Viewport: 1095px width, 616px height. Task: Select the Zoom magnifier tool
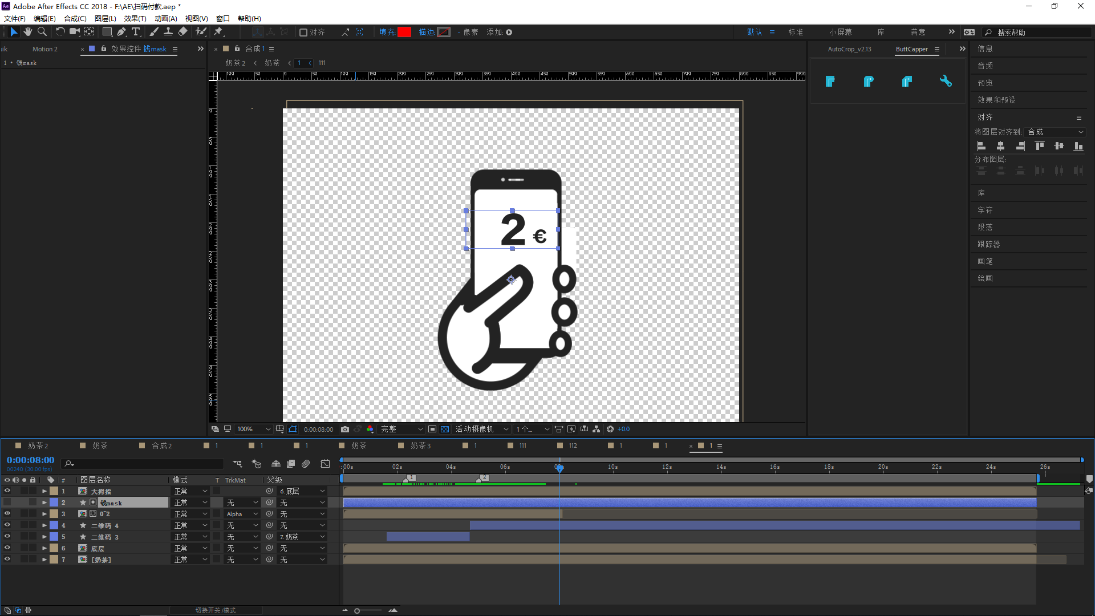click(x=42, y=32)
